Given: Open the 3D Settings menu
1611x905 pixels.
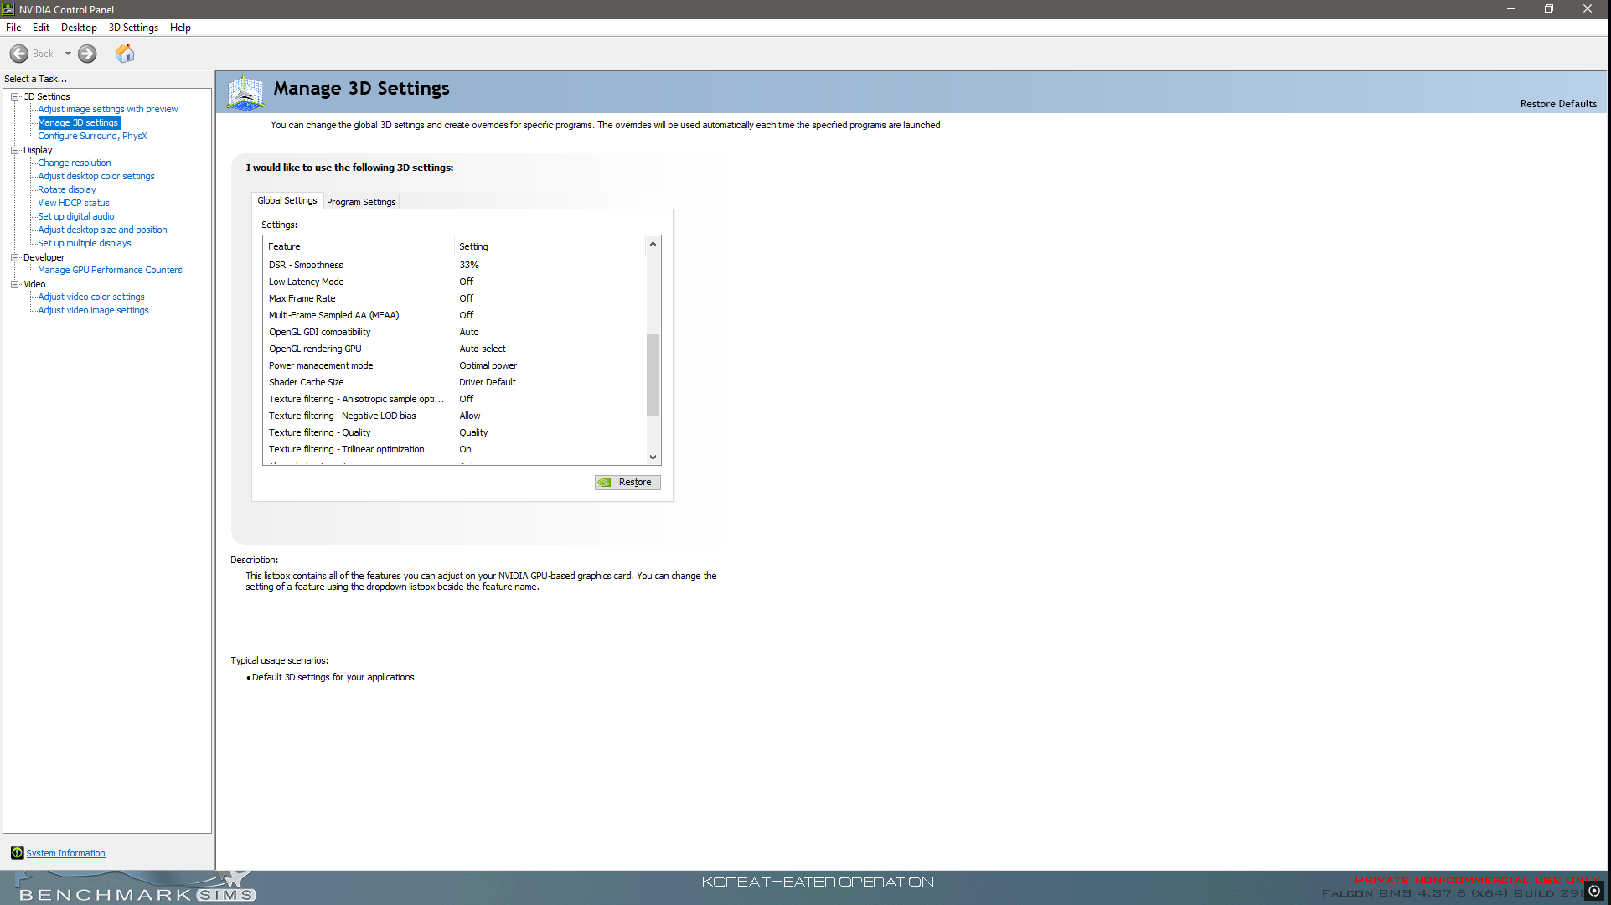Looking at the screenshot, I should click(x=133, y=28).
